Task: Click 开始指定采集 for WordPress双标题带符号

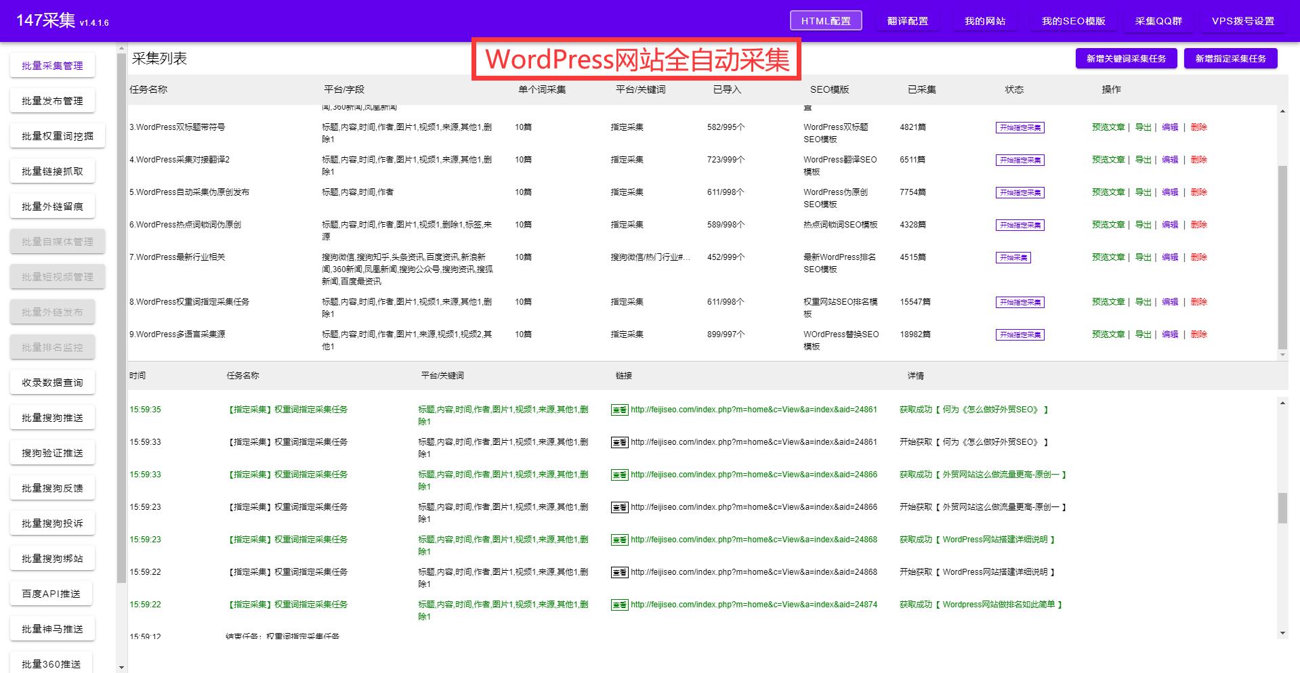Action: click(x=1020, y=127)
